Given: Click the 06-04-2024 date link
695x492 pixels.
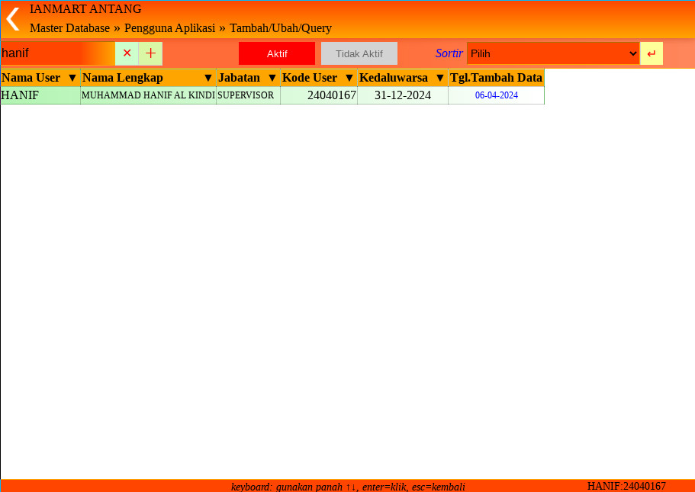Looking at the screenshot, I should [x=496, y=95].
